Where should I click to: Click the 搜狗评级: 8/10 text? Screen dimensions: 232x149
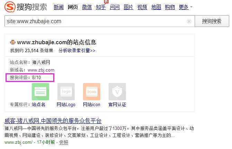pyautogui.click(x=25, y=77)
